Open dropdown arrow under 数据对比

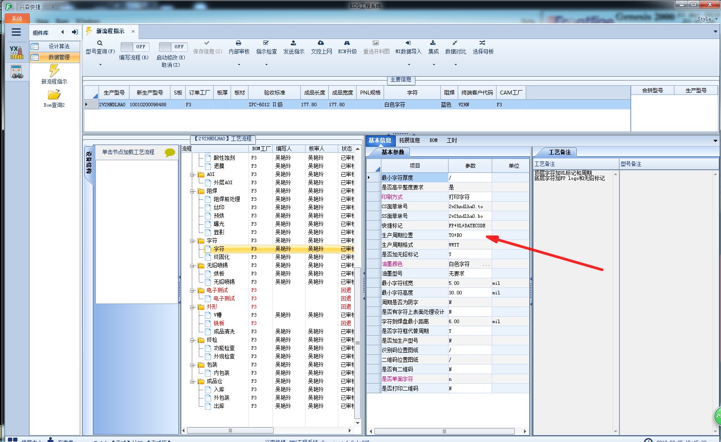pyautogui.click(x=456, y=65)
